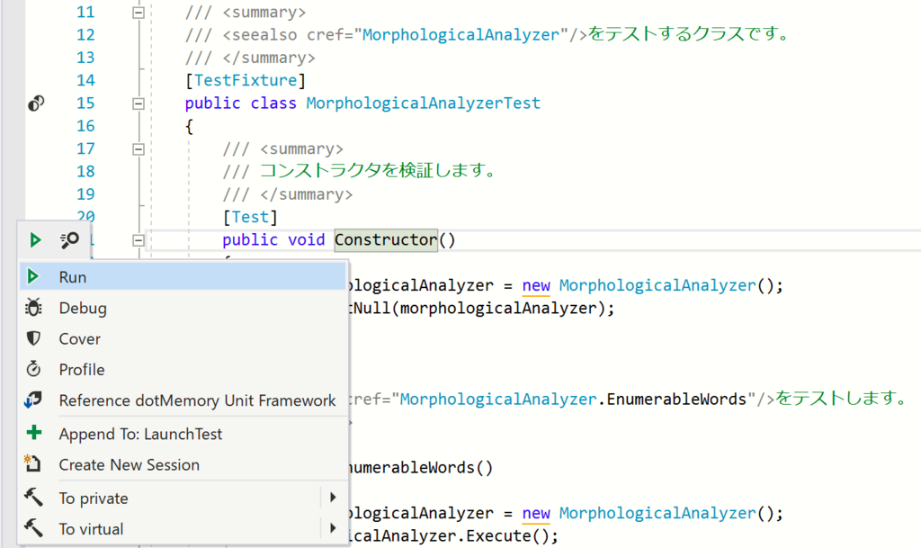The width and height of the screenshot is (921, 548).
Task: Click the hammer icon beside To private
Action: coord(33,498)
